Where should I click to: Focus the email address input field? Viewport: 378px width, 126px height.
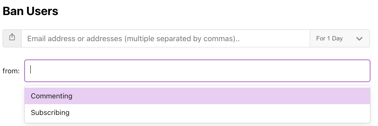[166, 38]
